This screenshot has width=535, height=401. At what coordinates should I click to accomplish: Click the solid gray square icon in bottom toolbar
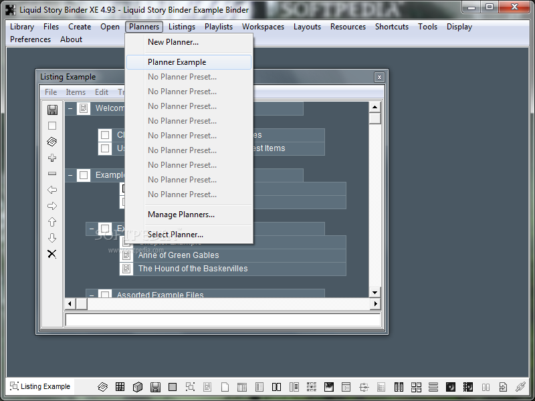(x=173, y=387)
